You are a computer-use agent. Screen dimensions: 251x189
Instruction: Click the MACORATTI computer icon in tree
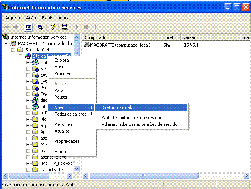coord(13,43)
